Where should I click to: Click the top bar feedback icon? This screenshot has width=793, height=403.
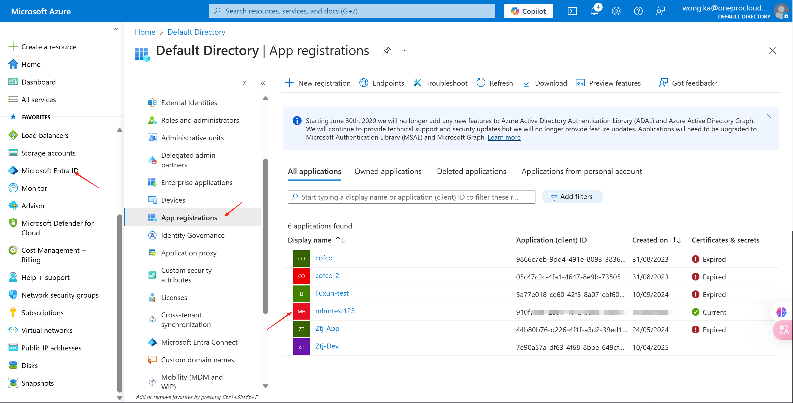[660, 11]
